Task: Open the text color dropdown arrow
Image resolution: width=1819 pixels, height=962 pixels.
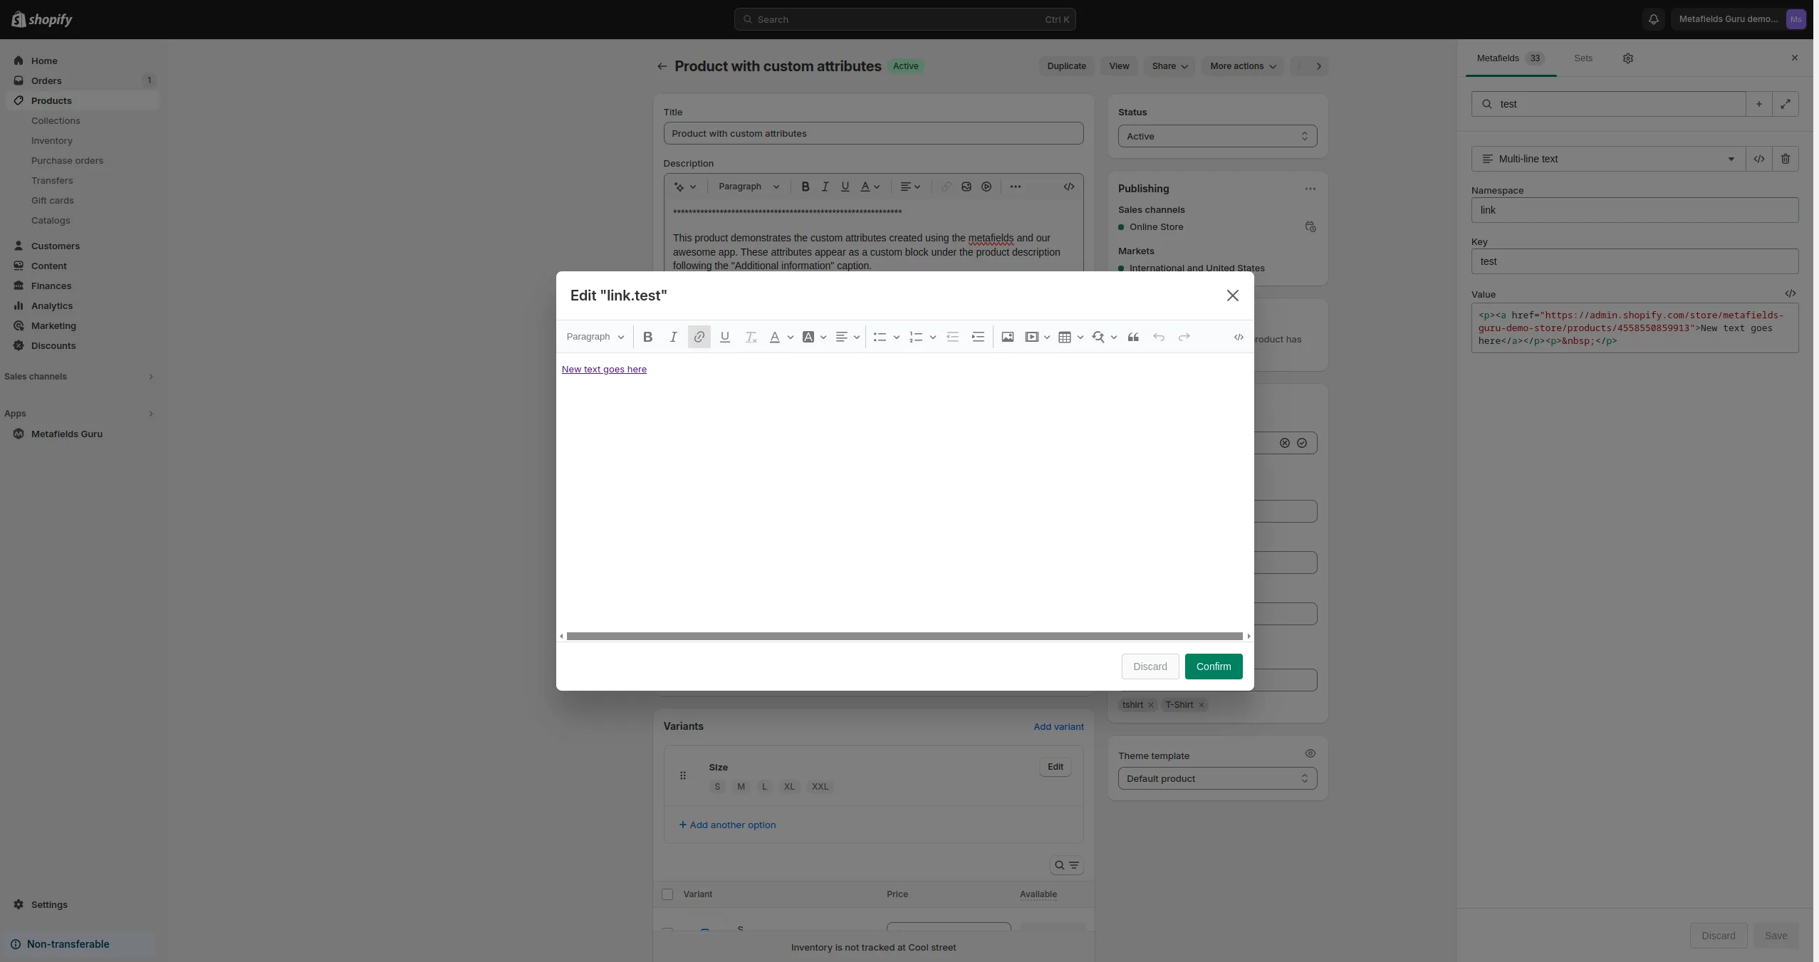Action: pyautogui.click(x=790, y=337)
